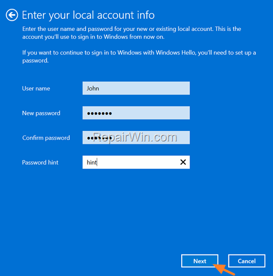Screen dimensions: 273x276
Task: Click the 'Enter your local account info' heading
Action: point(88,15)
